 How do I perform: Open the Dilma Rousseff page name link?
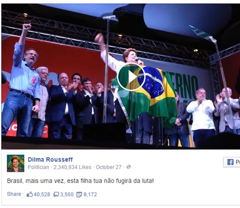(50, 160)
